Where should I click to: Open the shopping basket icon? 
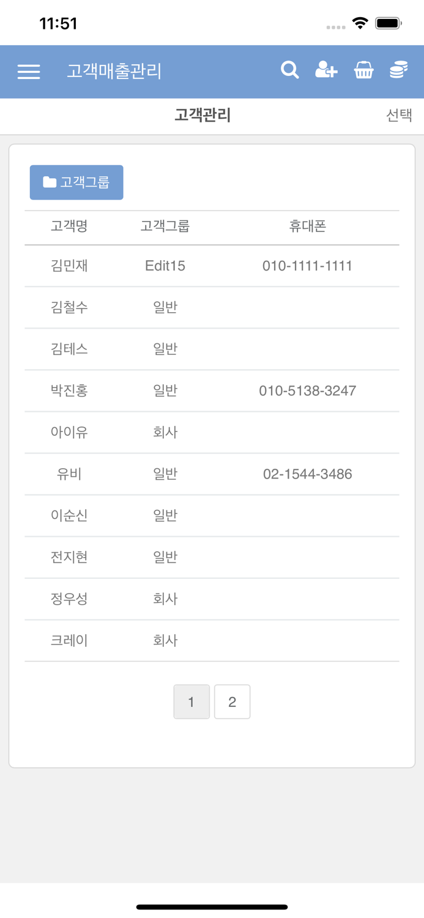[x=363, y=70]
